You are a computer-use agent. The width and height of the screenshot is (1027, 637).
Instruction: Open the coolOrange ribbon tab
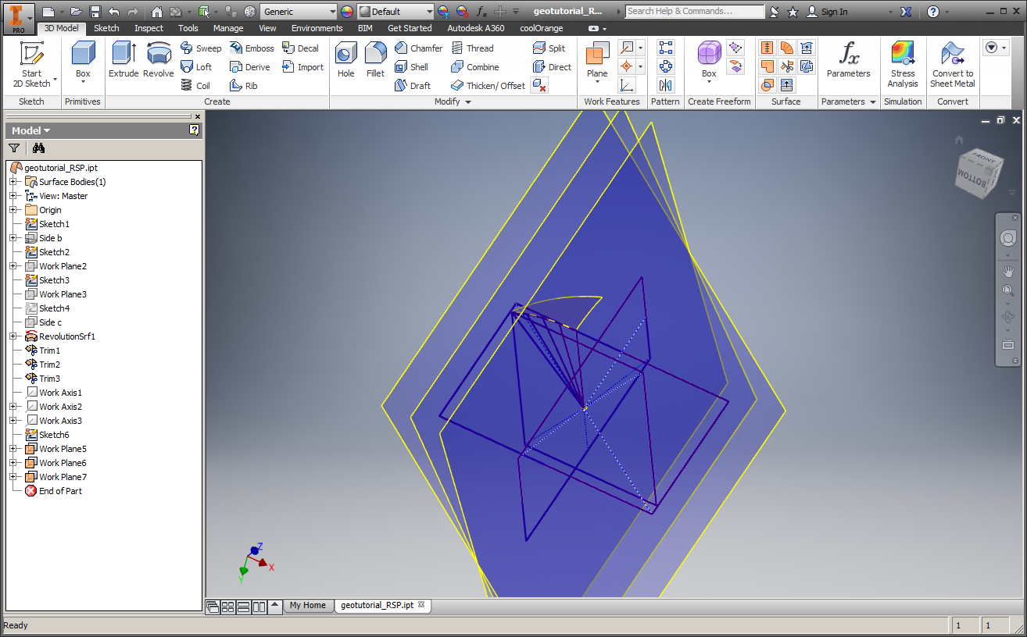coord(541,28)
